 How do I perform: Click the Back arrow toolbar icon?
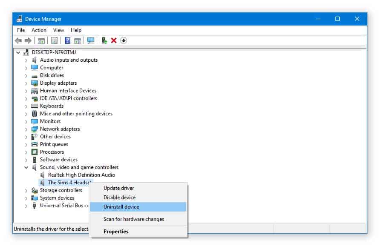(18, 40)
